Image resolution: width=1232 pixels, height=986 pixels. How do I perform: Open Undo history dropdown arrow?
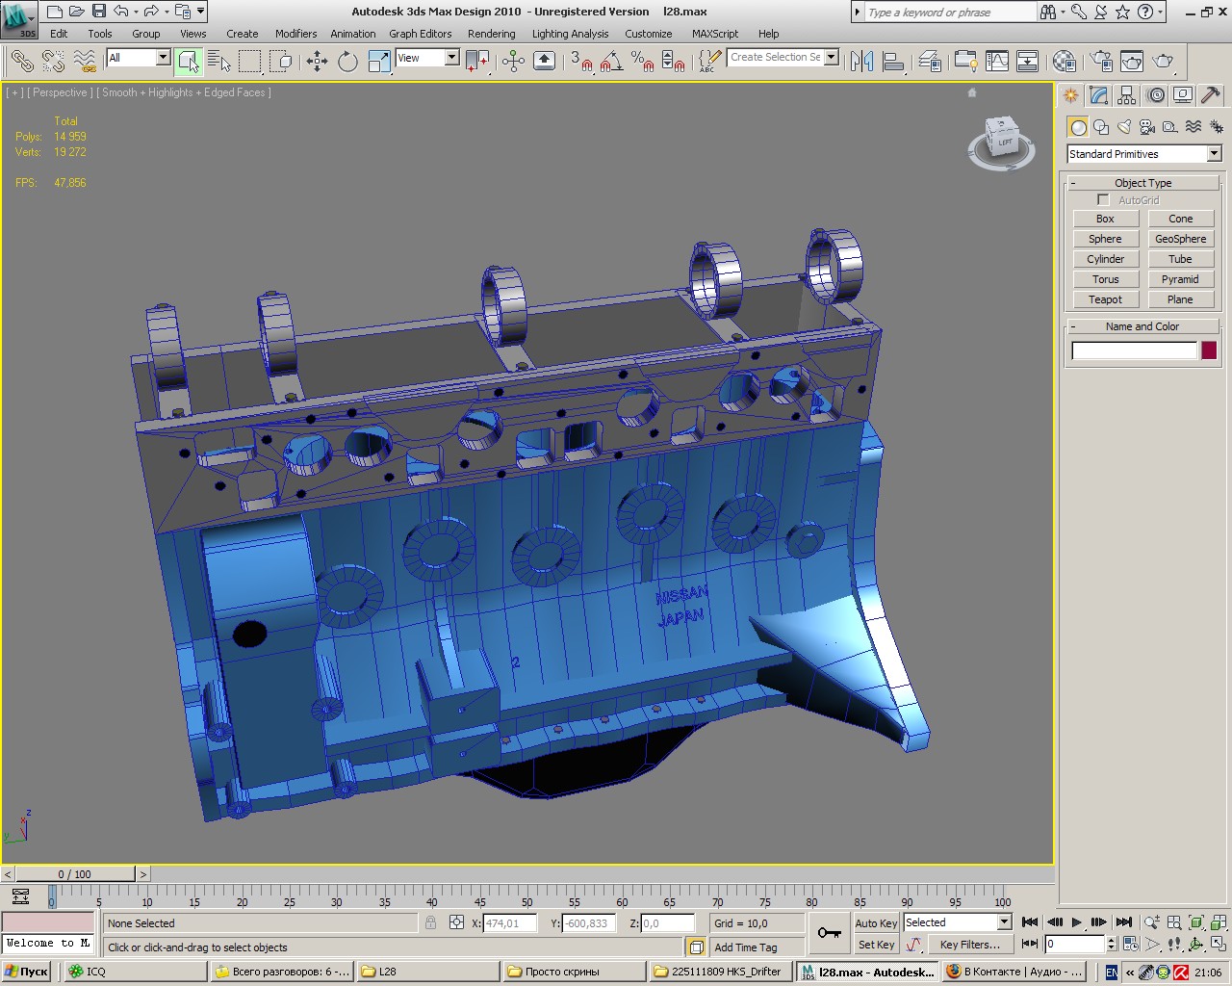click(136, 12)
